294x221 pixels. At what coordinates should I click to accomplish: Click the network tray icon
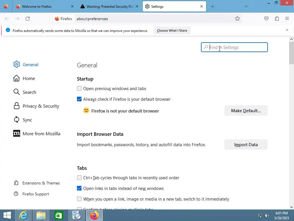[x=260, y=216]
